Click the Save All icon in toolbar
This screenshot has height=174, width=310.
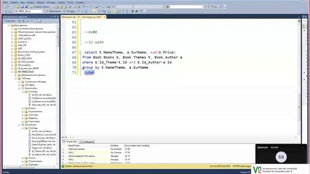[x=26, y=7]
